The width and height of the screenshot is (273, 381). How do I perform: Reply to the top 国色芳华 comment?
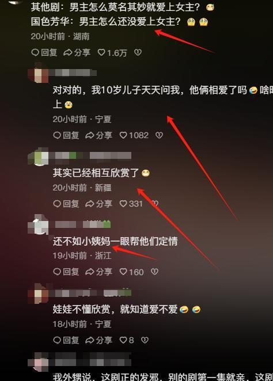(x=44, y=52)
